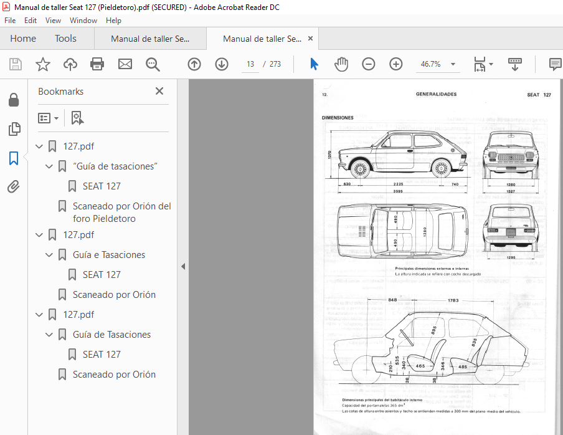This screenshot has height=435, width=563.
Task: Open the Page Thumbnails sidebar icon
Action: pos(14,129)
